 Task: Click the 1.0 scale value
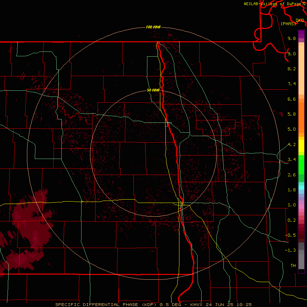[x=292, y=205]
